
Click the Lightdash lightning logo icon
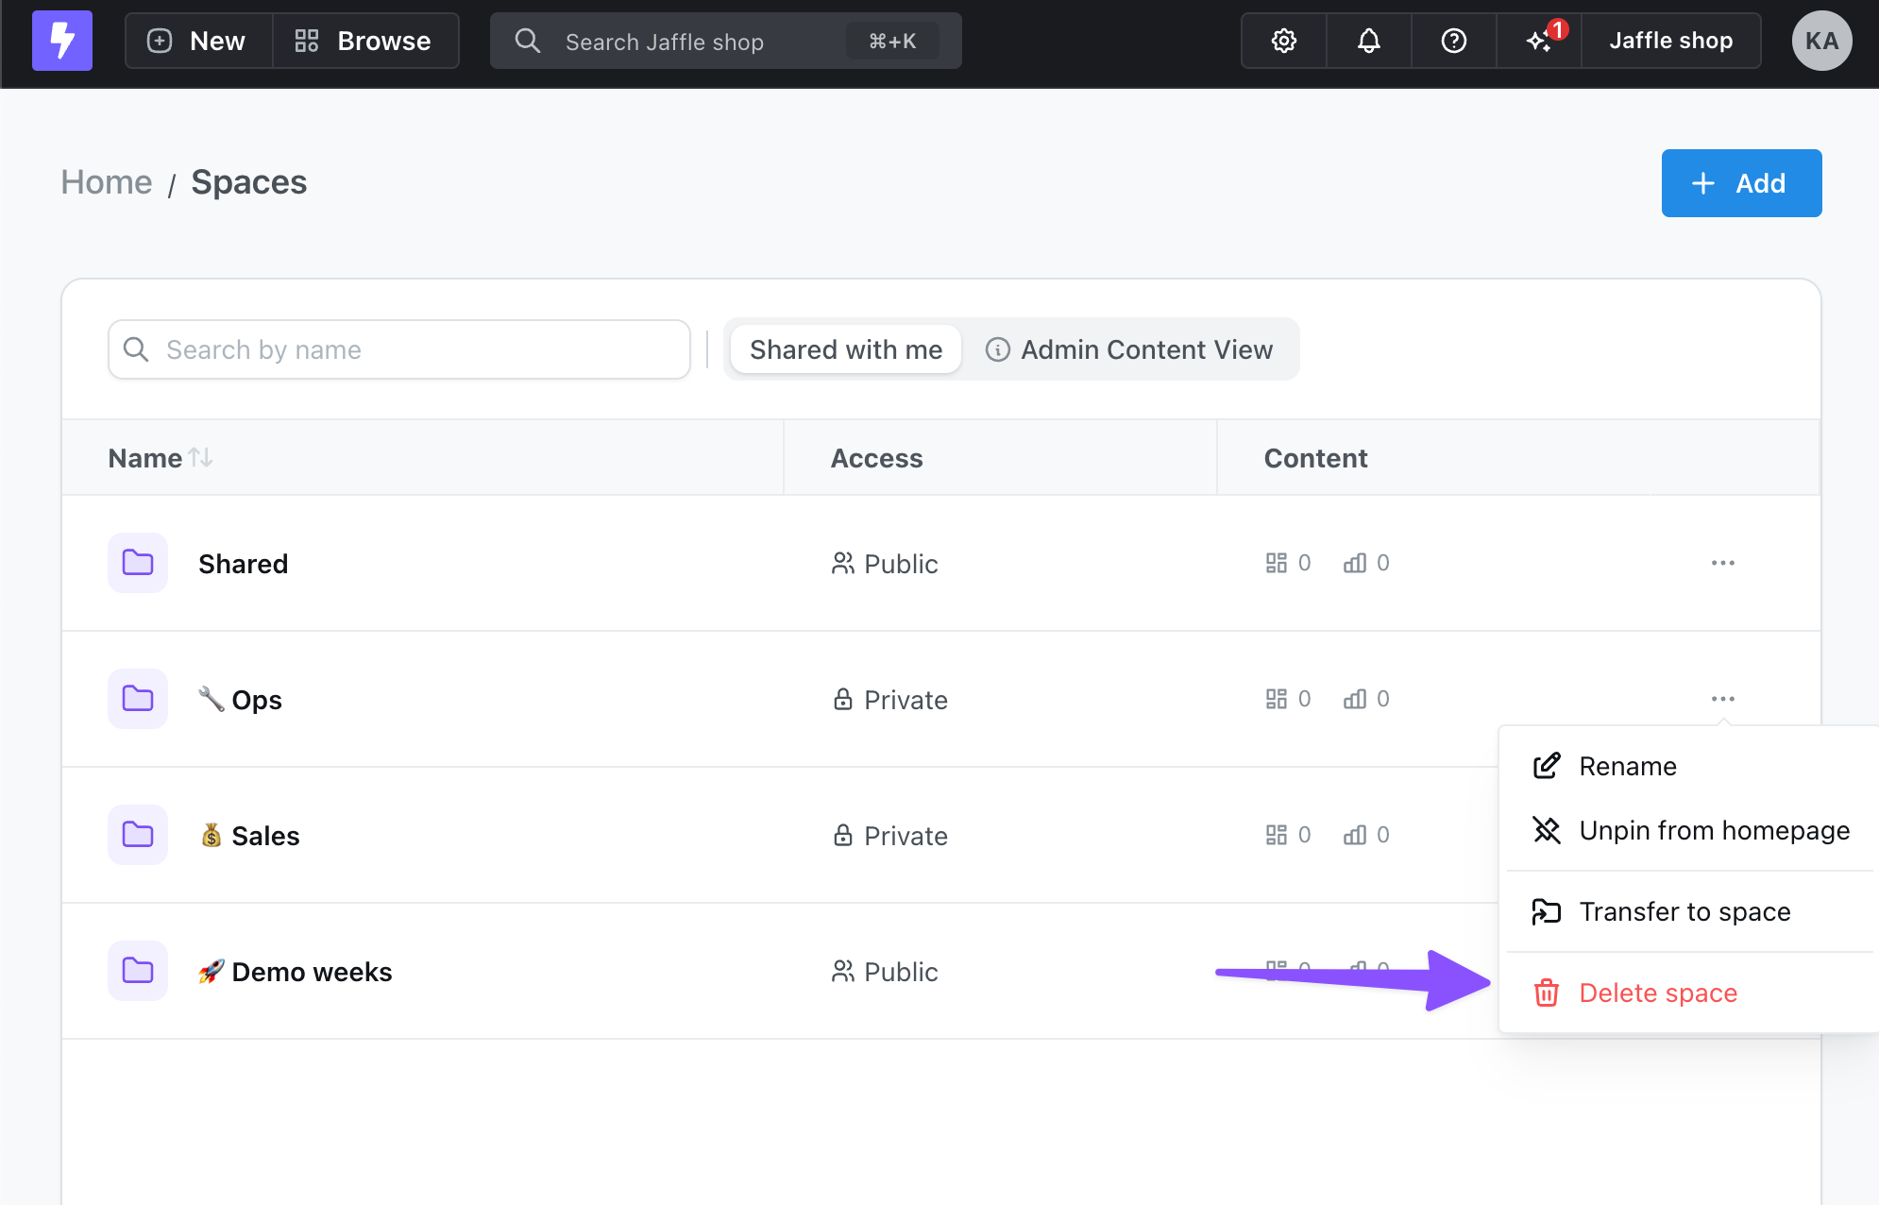(62, 41)
